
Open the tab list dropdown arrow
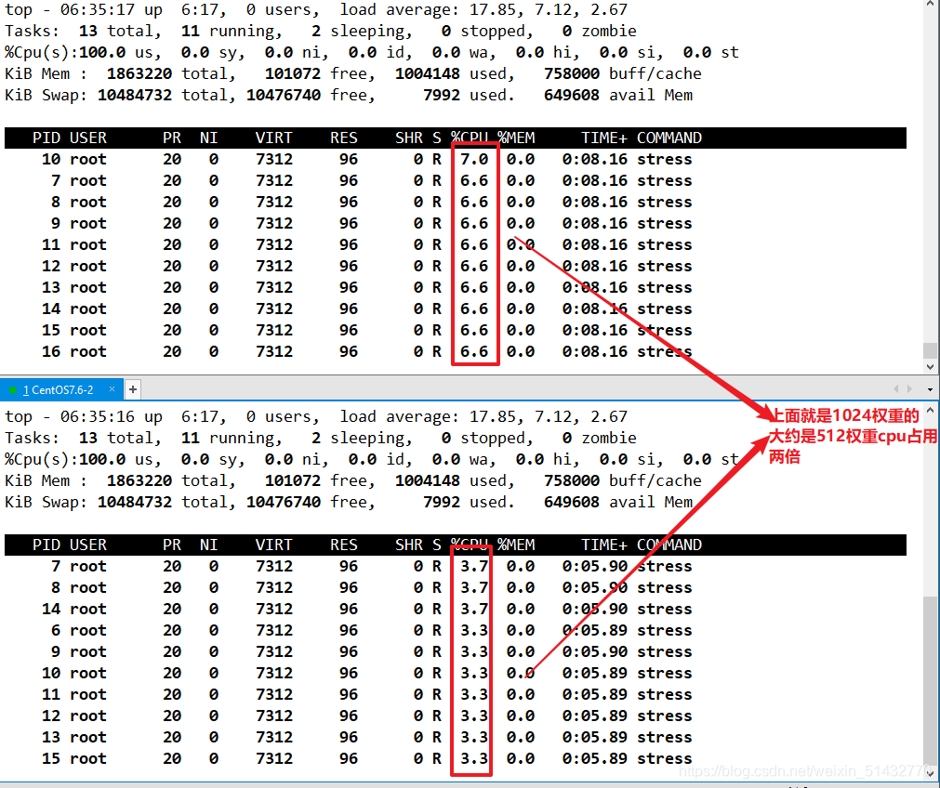(930, 389)
